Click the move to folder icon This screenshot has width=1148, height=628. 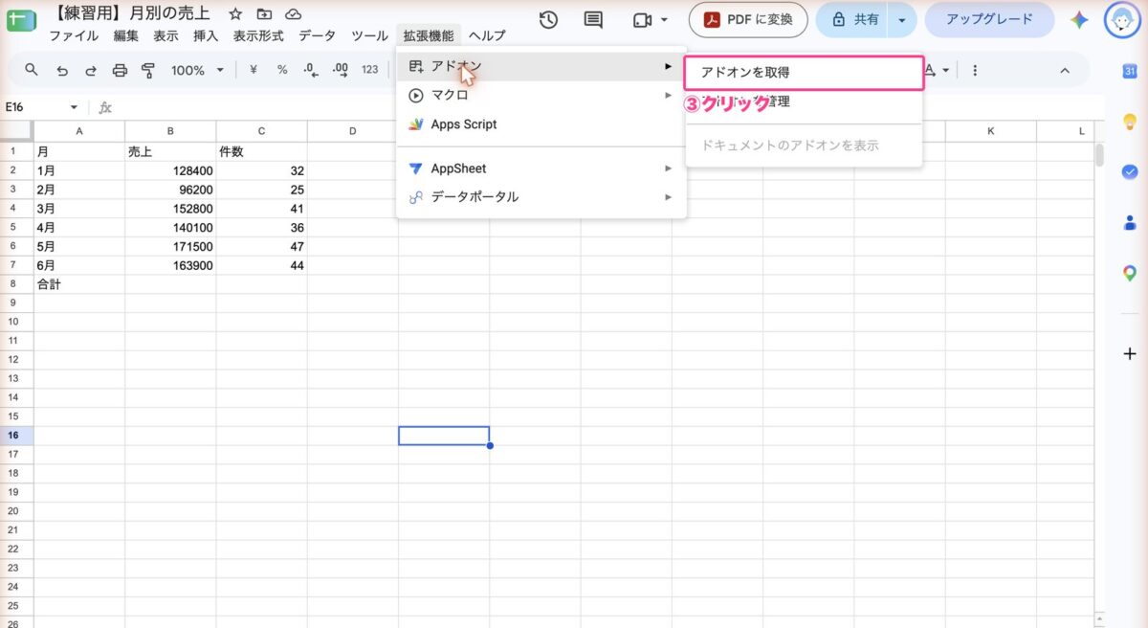click(x=264, y=15)
